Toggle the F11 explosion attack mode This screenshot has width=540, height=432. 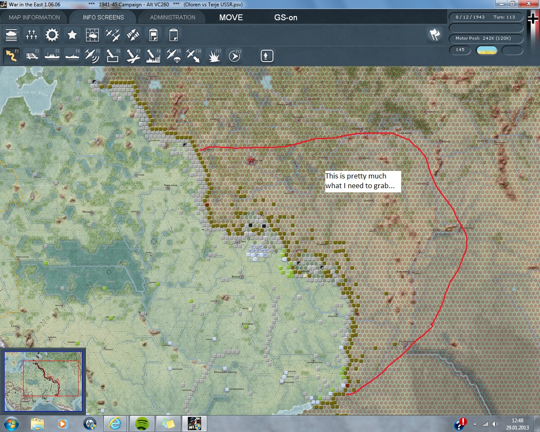[x=214, y=56]
